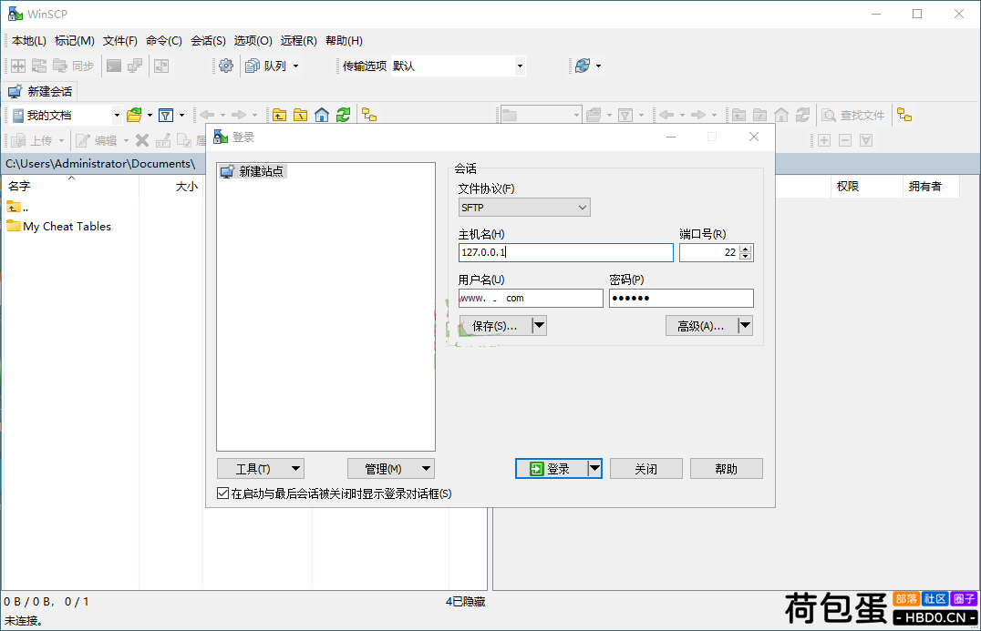This screenshot has height=631, width=981.
Task: Click the 上传 upload icon
Action: 19,140
